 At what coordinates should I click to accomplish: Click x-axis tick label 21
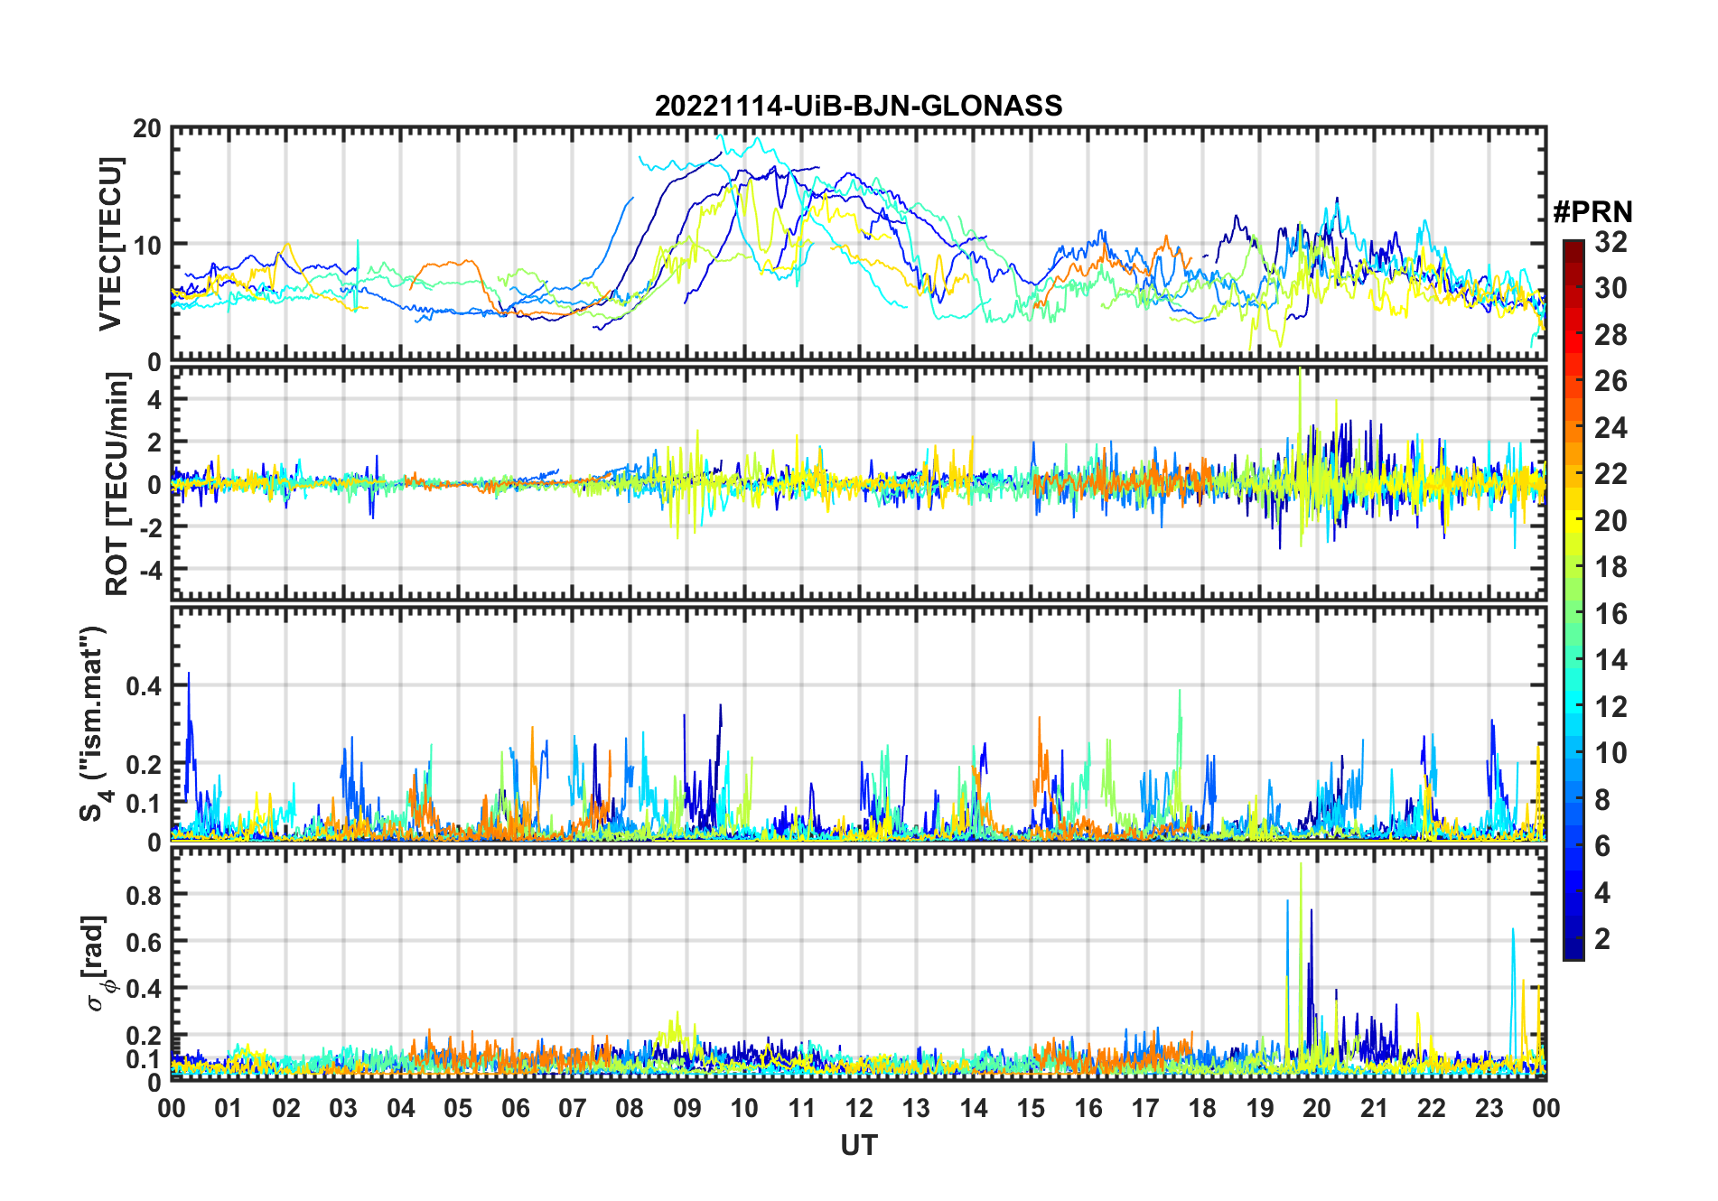[1374, 1108]
